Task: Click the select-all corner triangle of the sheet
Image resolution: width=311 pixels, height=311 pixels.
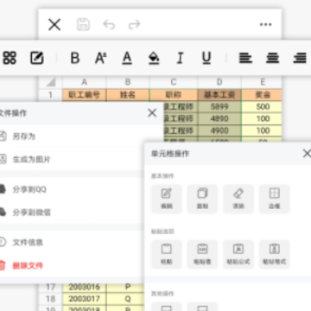Action: [x=51, y=82]
